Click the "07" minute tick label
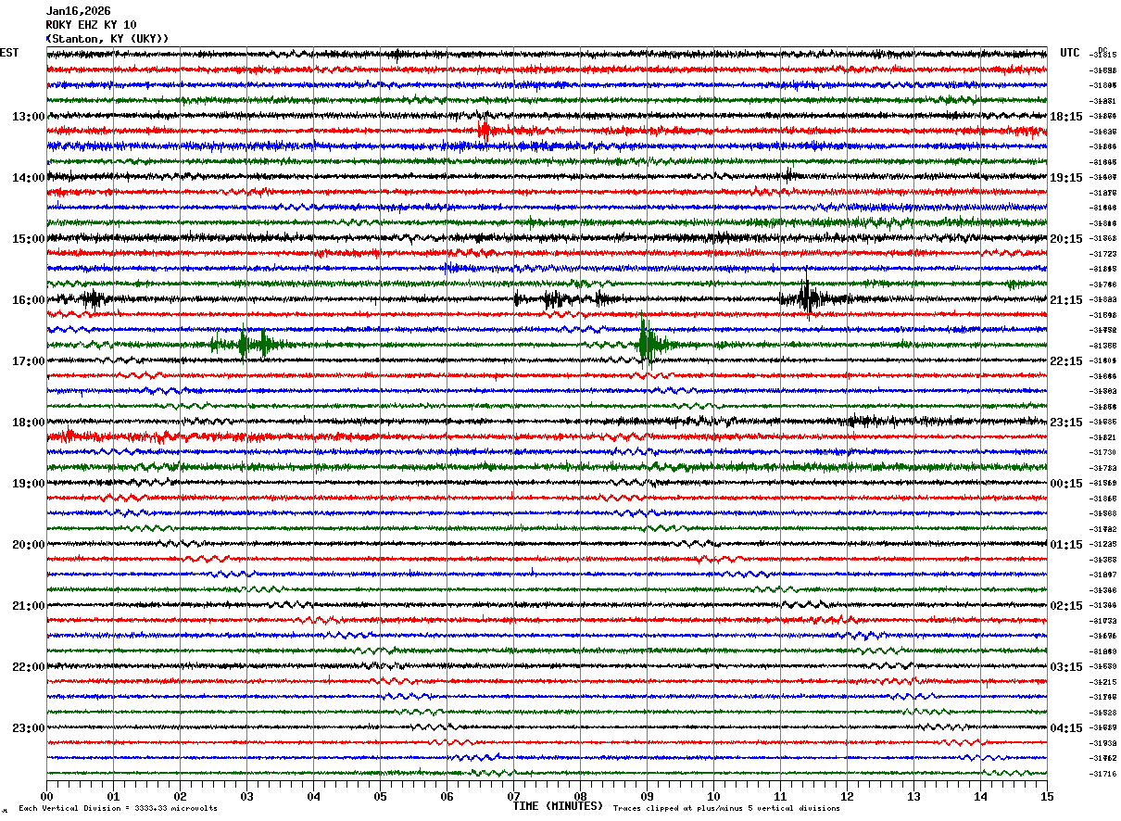1121x821 pixels. click(513, 796)
